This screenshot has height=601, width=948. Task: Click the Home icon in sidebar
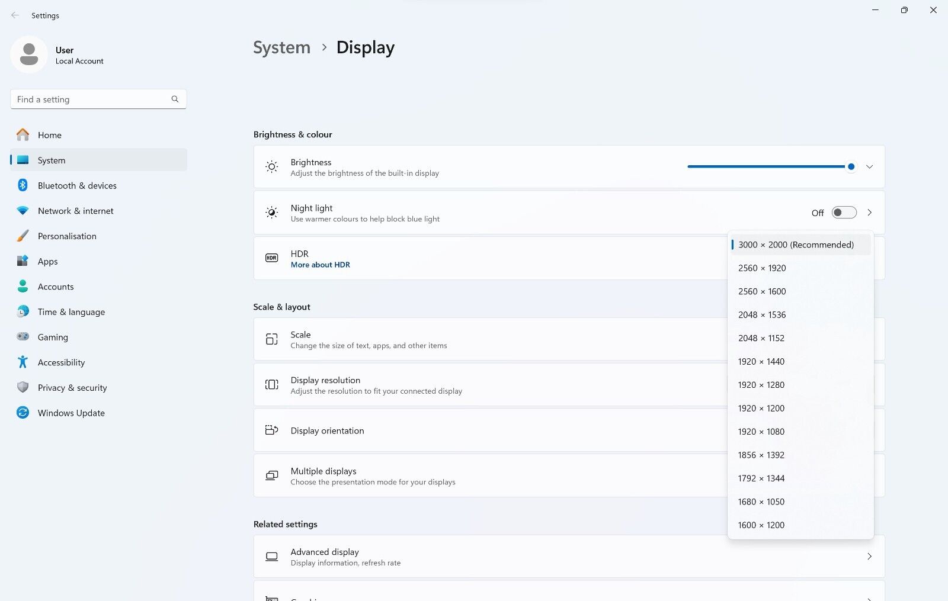click(23, 135)
